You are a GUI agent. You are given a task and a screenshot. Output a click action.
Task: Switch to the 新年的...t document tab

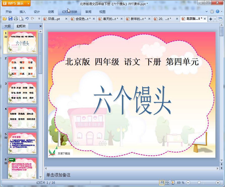point(137,19)
